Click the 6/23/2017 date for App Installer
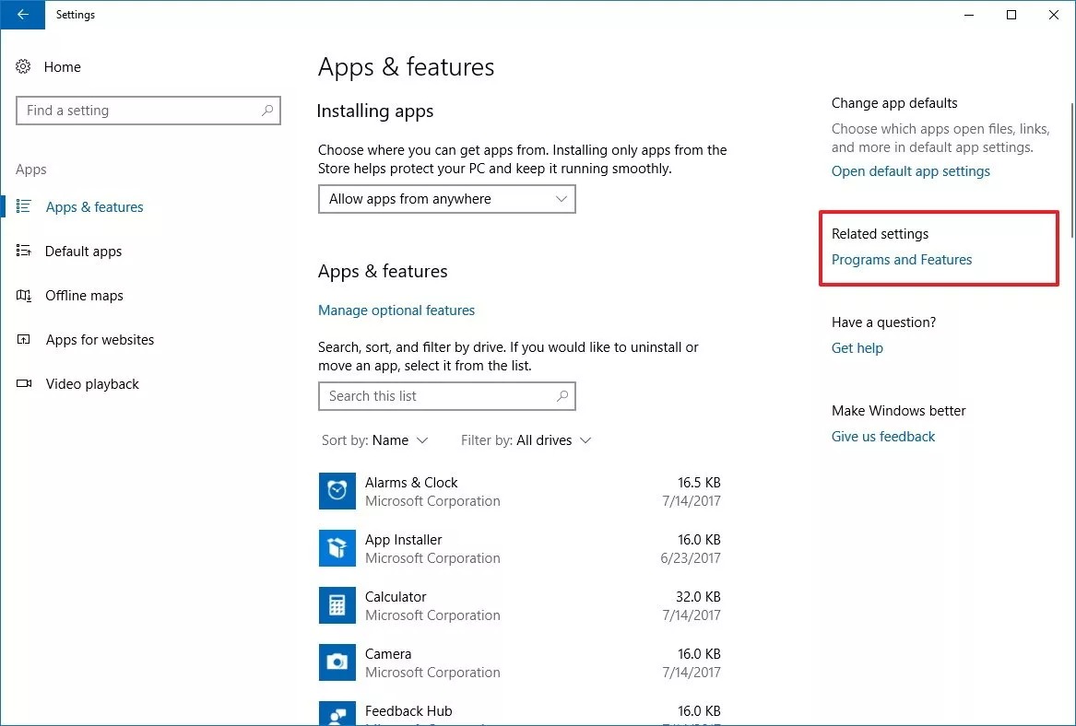1076x726 pixels. pyautogui.click(x=691, y=558)
